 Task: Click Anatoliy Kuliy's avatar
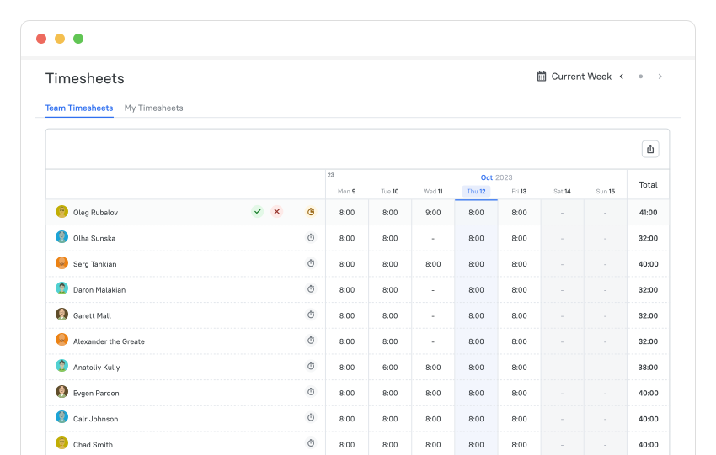tap(61, 366)
